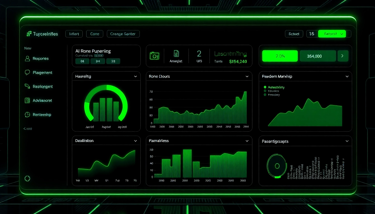
Task: Click the circle icon at sidebar bottom
Action: coord(27,179)
